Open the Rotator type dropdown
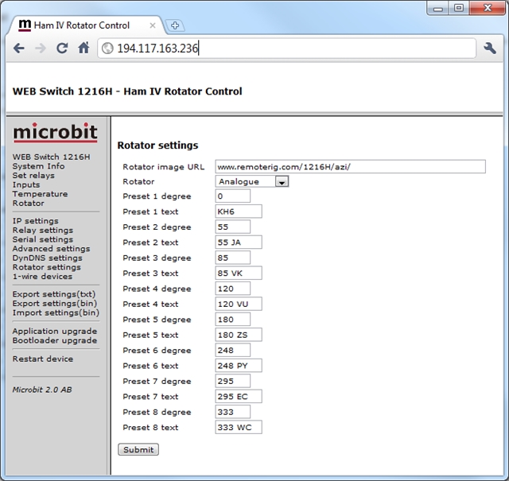 tap(252, 181)
